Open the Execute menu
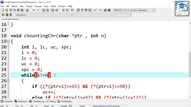The width and height of the screenshot is (191, 107). point(38,6)
